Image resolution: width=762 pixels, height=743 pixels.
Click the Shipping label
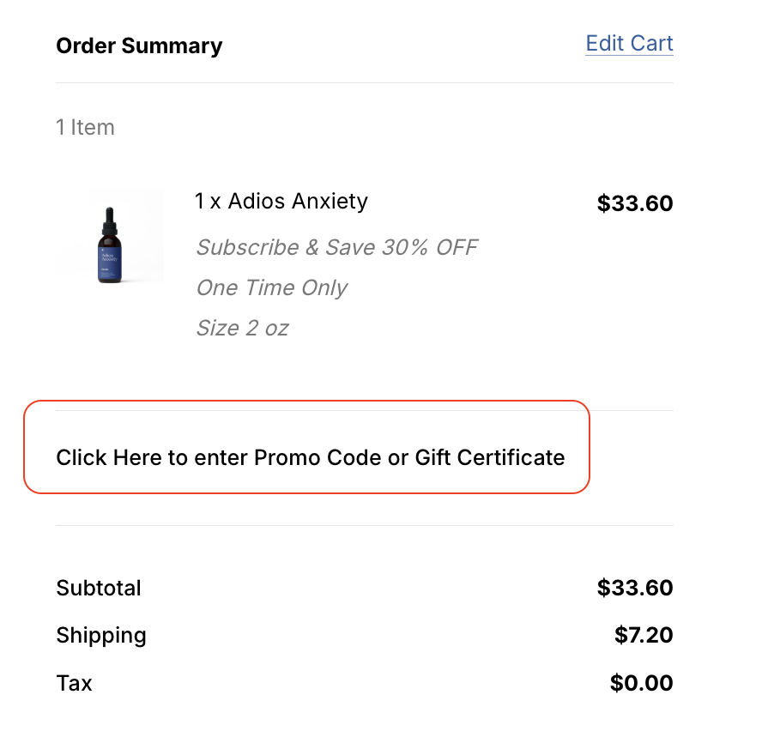click(101, 636)
